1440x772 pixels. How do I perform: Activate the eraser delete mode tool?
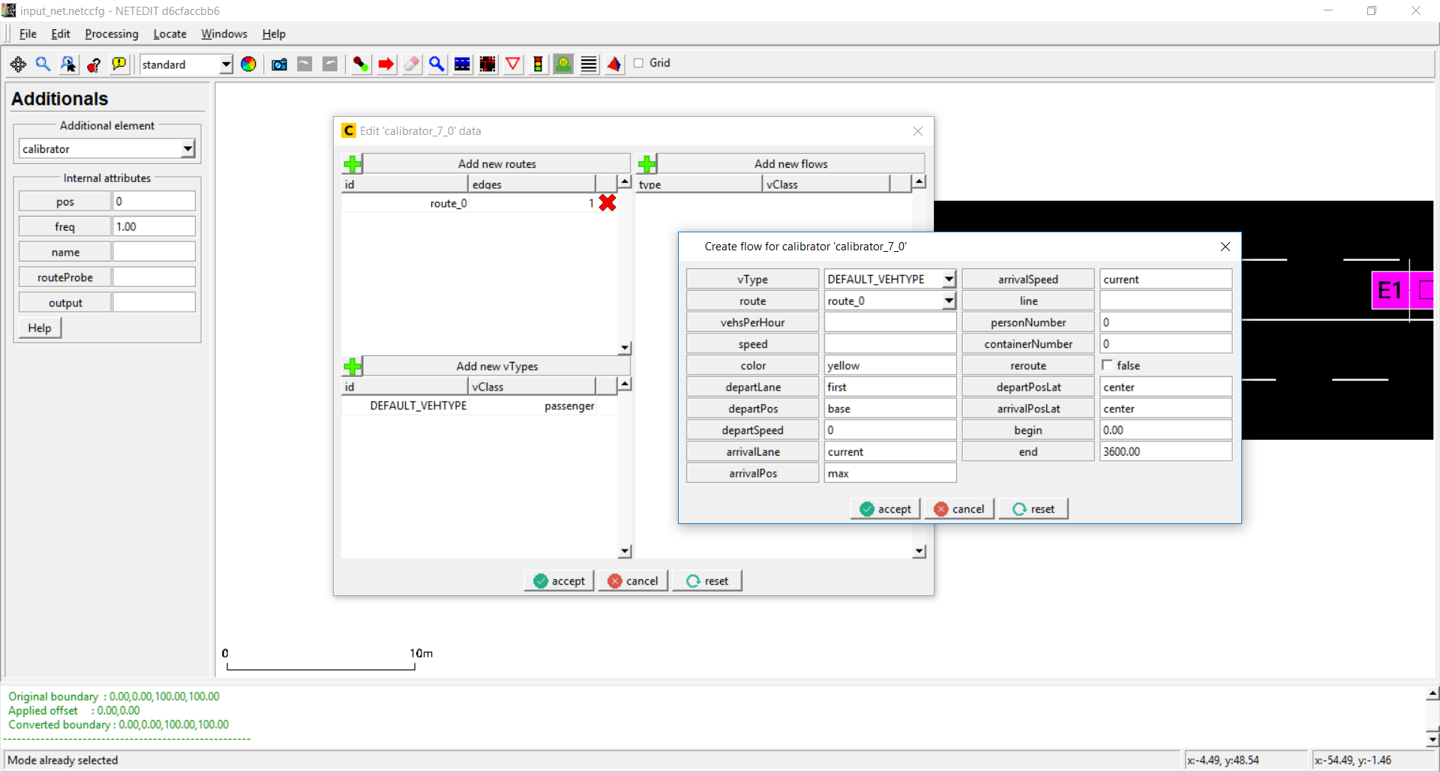(x=411, y=64)
